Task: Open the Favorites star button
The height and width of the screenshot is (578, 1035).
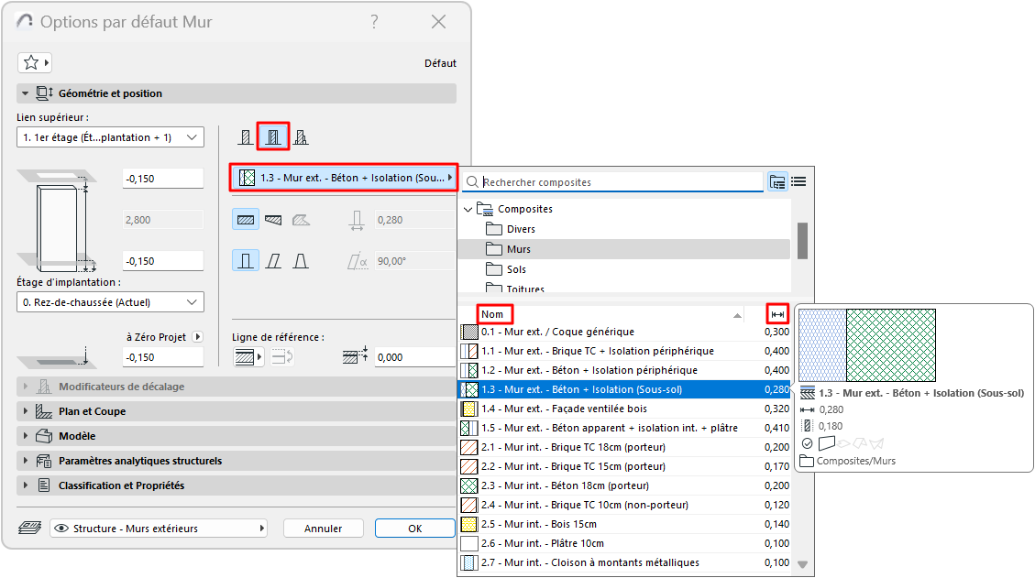Action: (x=34, y=62)
